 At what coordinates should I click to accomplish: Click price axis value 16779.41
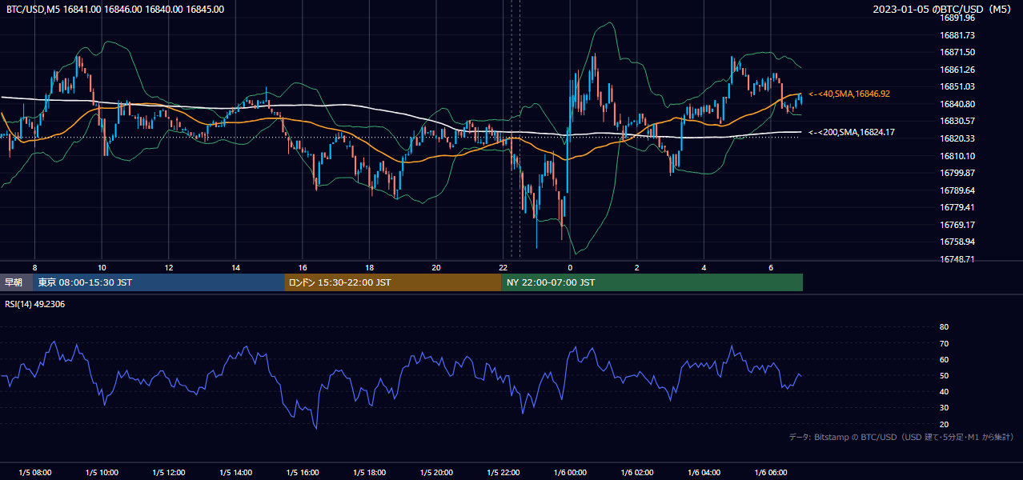(957, 207)
